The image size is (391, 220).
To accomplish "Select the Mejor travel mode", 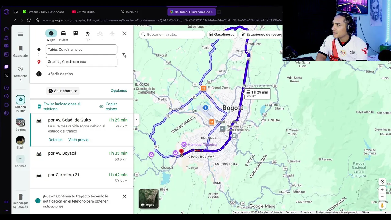I will point(51,35).
